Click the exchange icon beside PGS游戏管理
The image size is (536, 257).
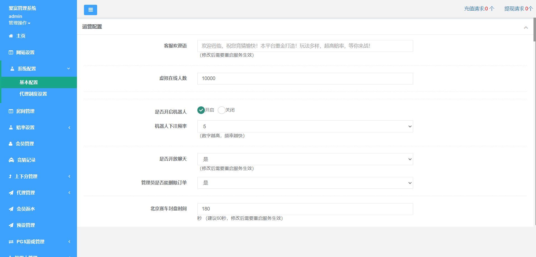[x=11, y=242]
